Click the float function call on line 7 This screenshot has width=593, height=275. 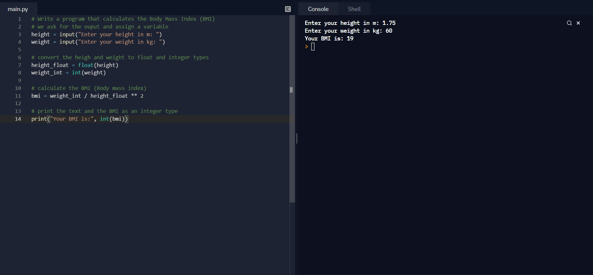(86, 65)
